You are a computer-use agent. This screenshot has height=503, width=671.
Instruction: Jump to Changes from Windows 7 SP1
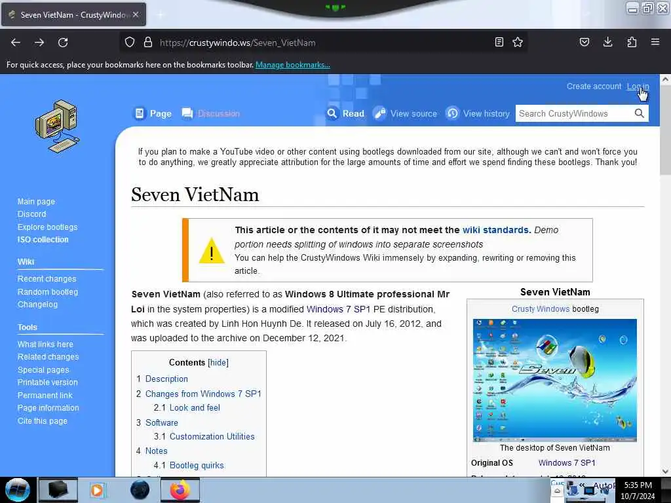click(x=203, y=394)
